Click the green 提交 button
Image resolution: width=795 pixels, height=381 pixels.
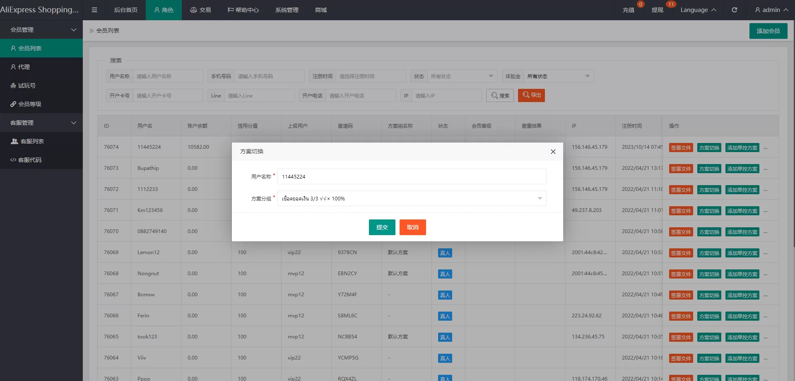382,227
